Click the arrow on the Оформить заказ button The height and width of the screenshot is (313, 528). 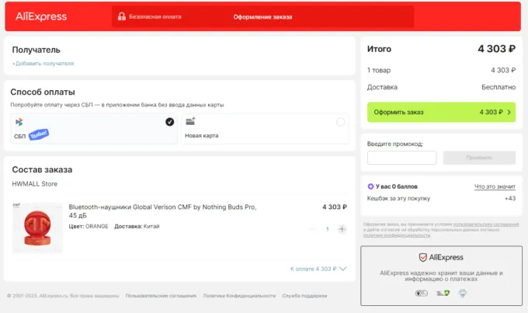pos(509,112)
